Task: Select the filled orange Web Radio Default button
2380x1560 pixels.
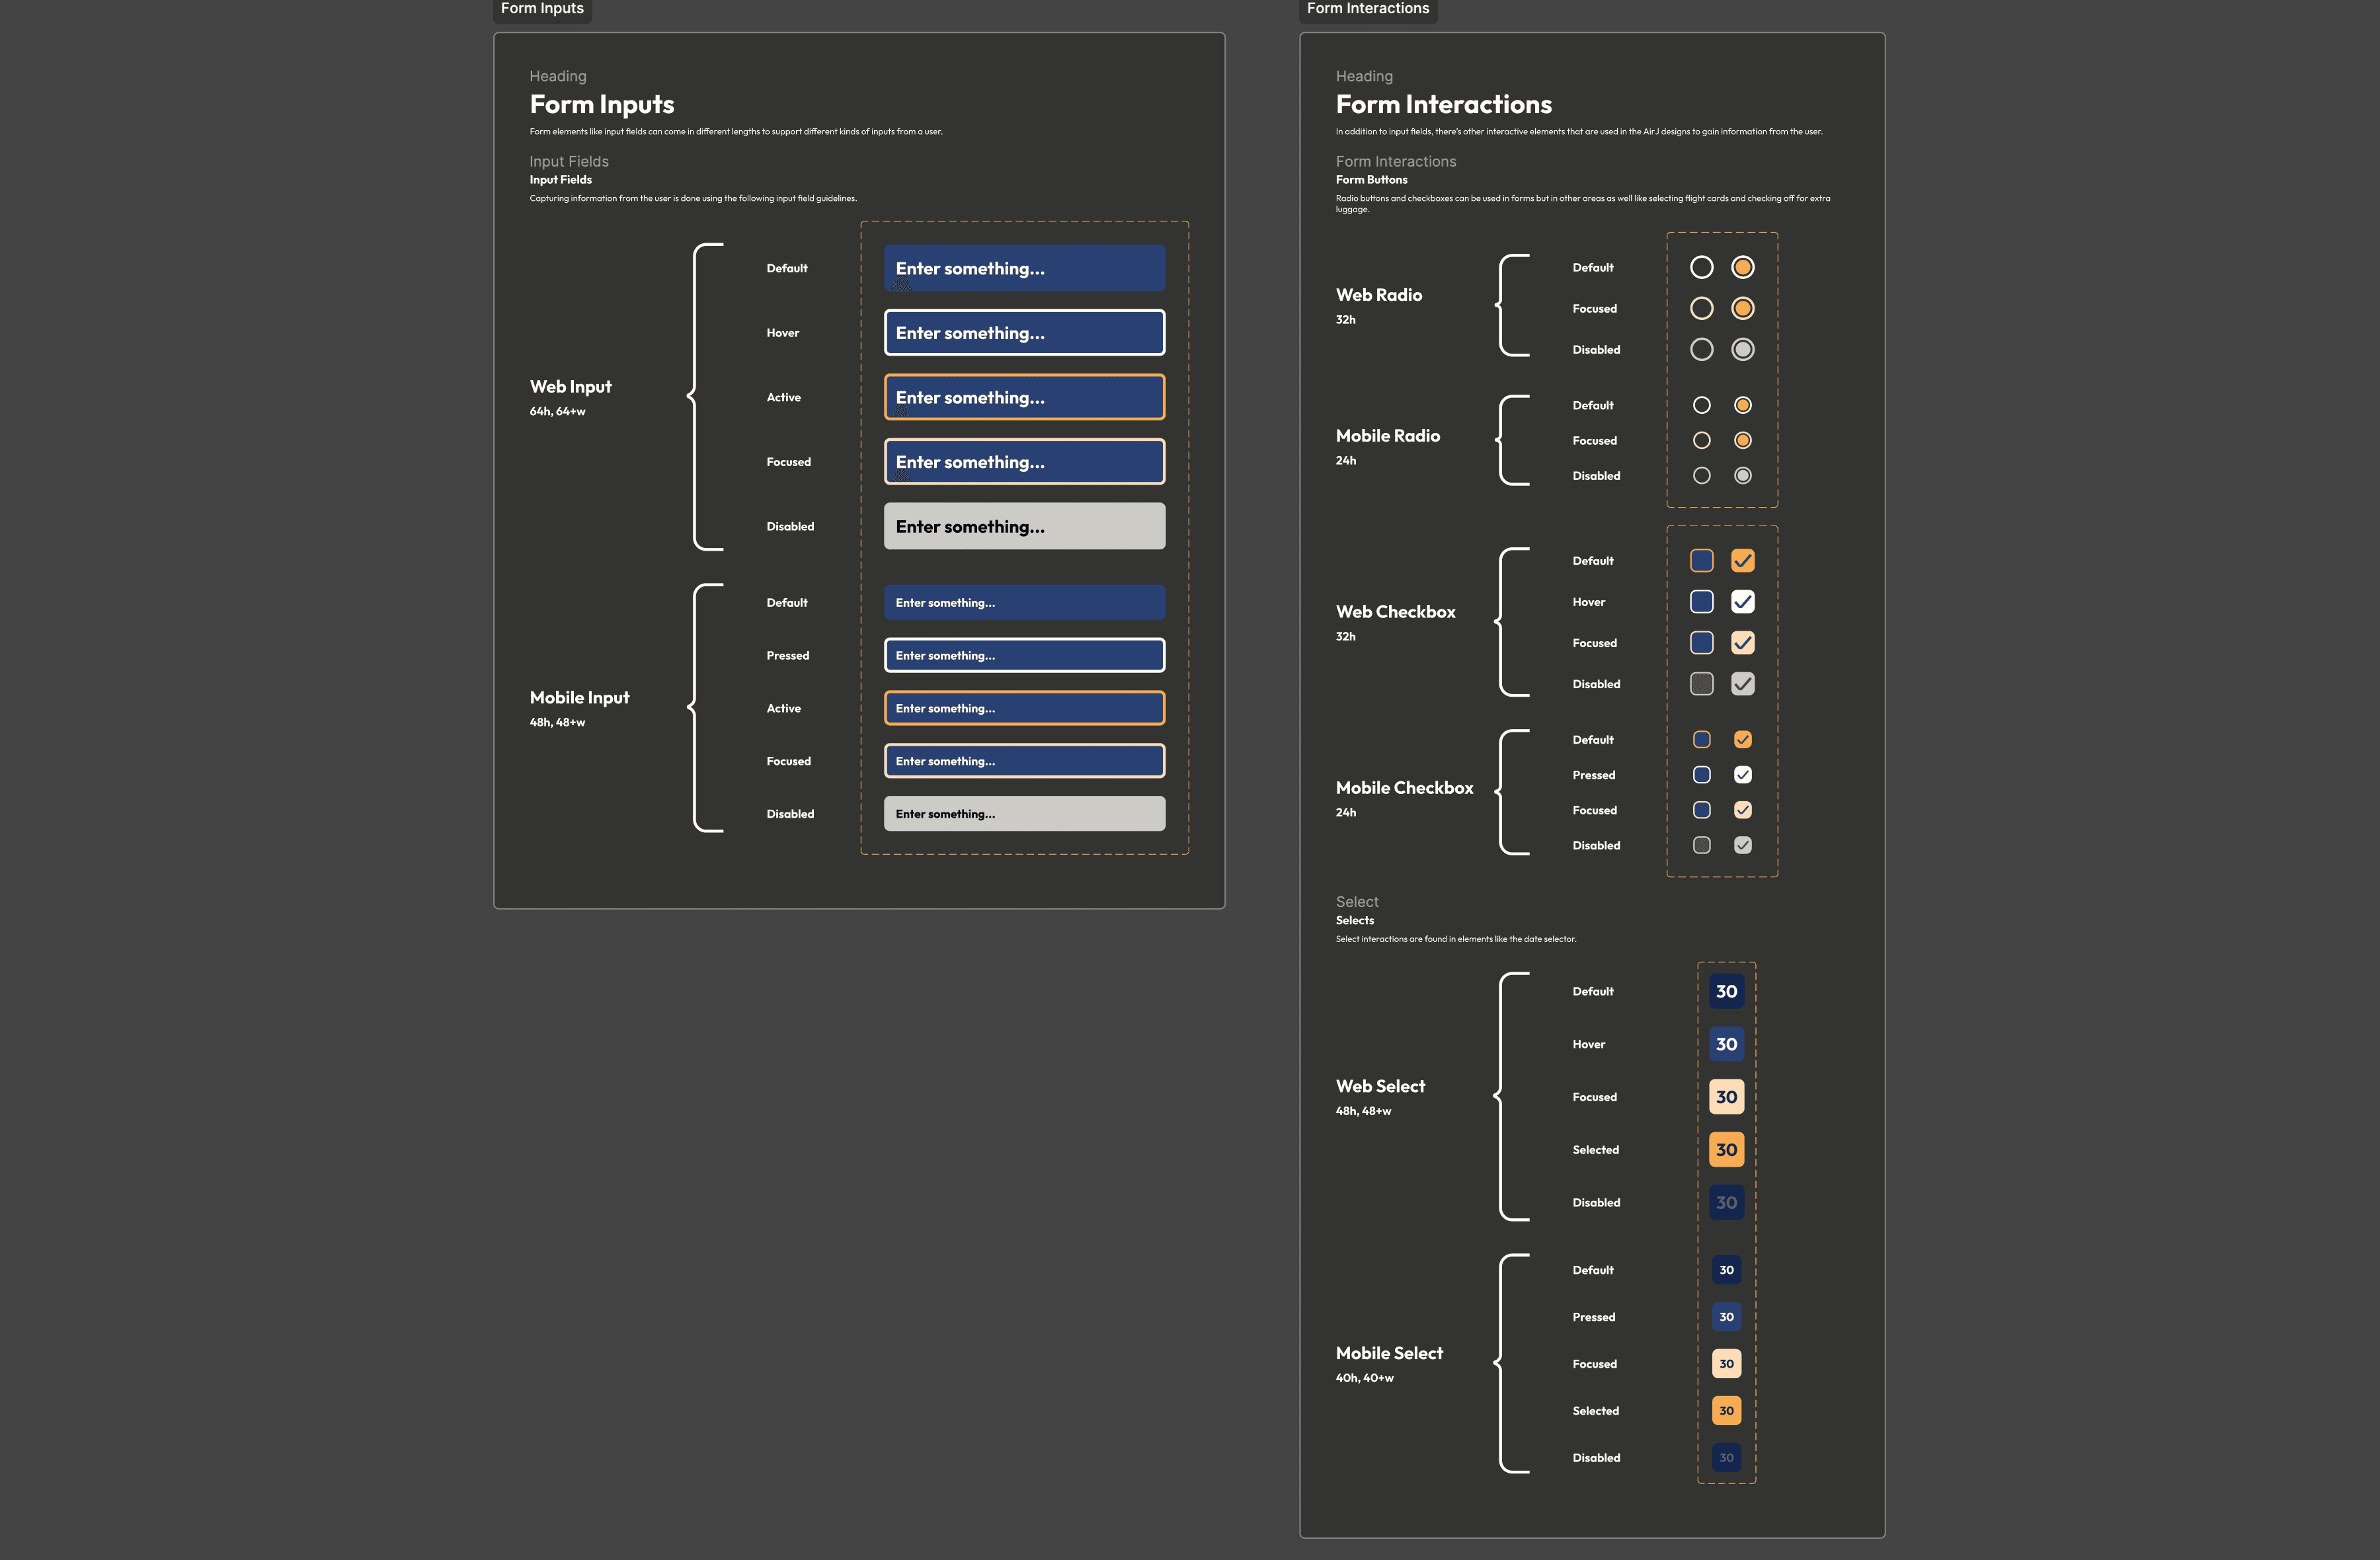Action: click(1742, 267)
